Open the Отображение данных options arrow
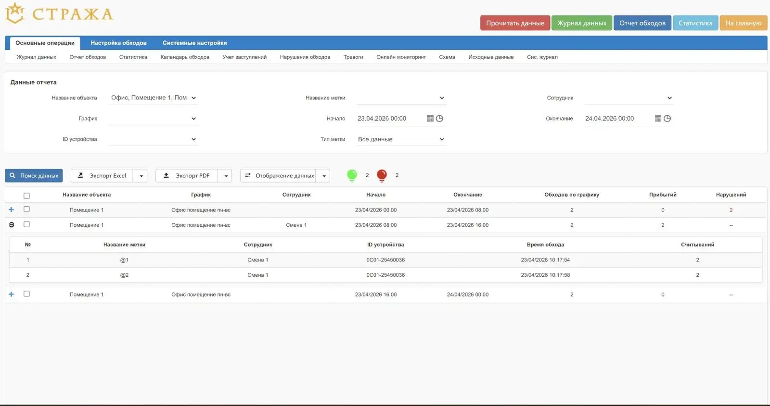 tap(324, 176)
